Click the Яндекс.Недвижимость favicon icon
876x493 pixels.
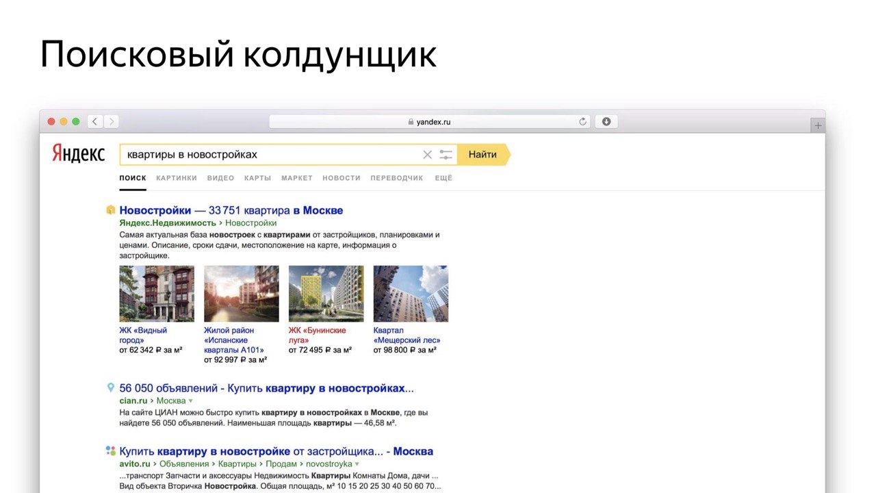coord(110,210)
